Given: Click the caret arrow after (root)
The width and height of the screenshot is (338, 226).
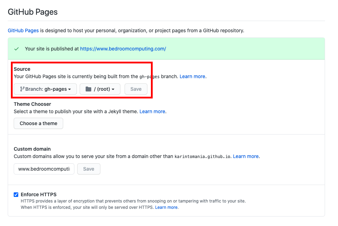Looking at the screenshot, I should (113, 89).
